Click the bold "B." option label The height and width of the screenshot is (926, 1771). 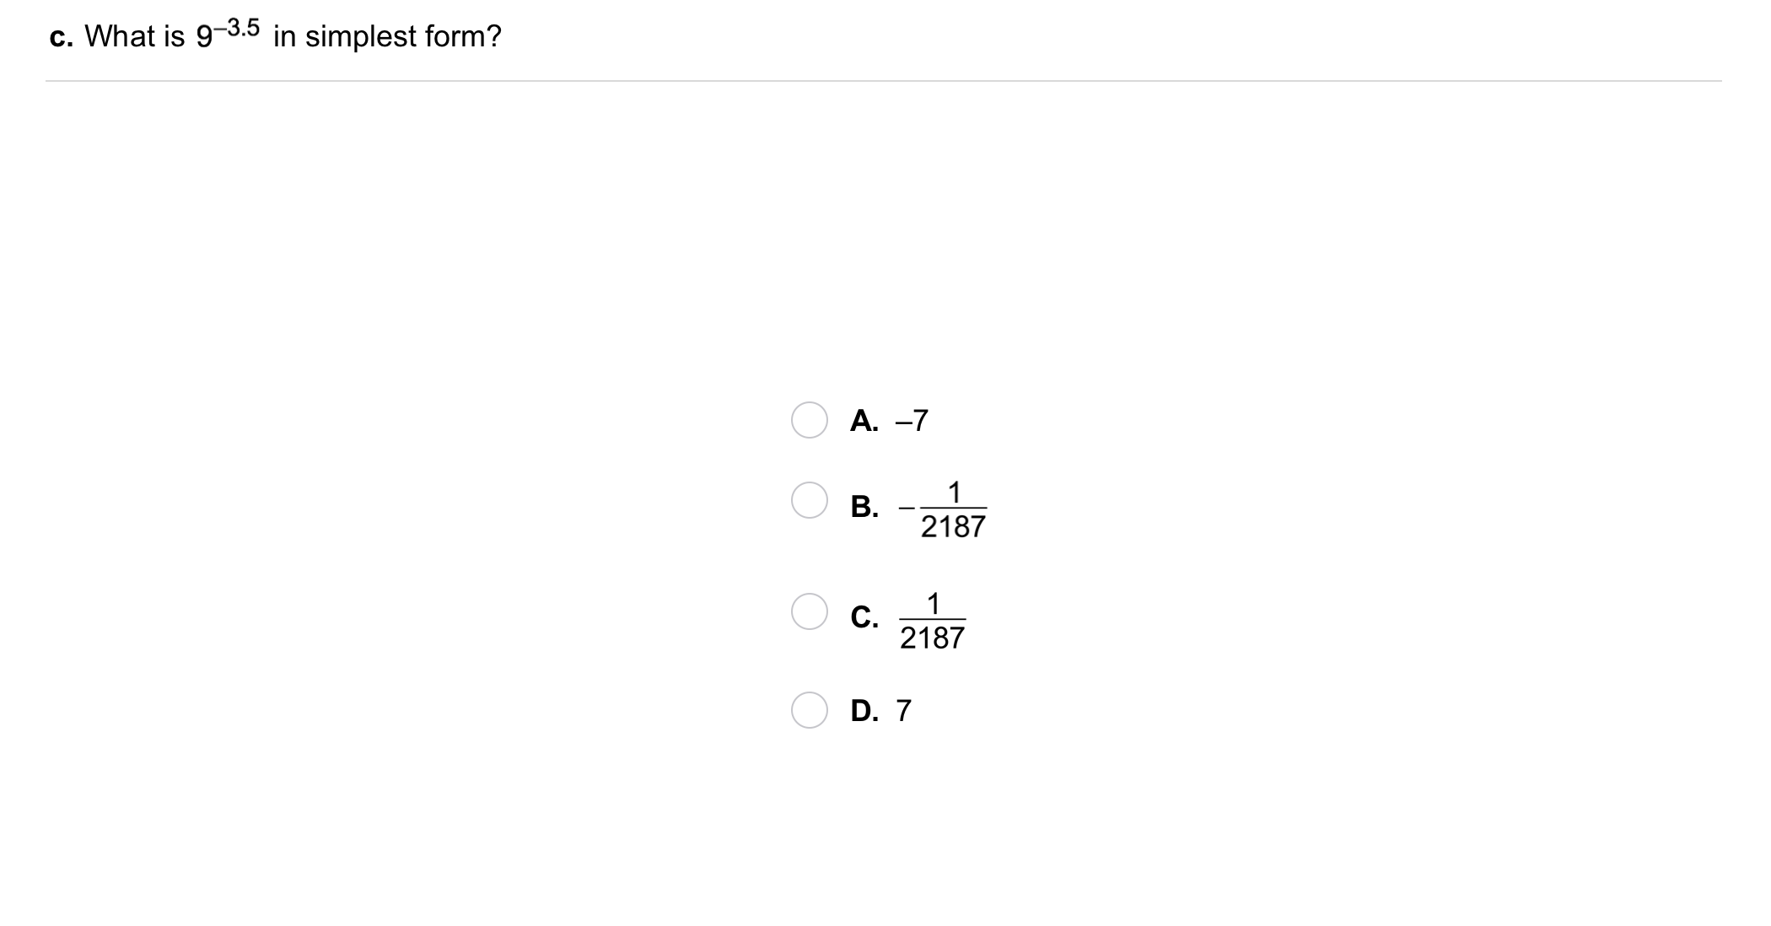click(x=864, y=507)
